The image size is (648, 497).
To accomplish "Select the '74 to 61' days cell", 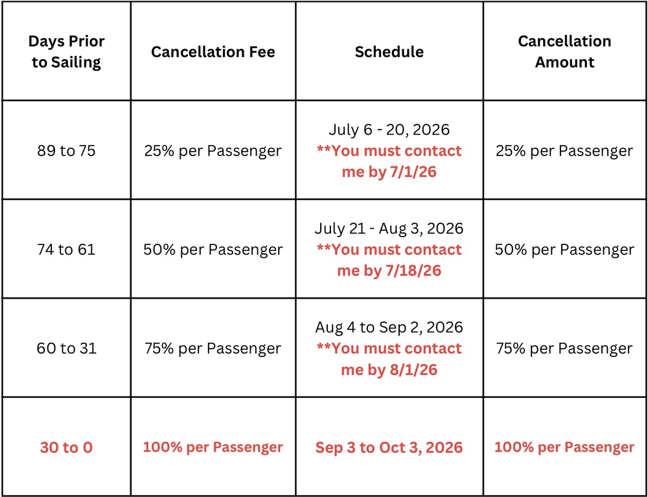I will [x=66, y=249].
